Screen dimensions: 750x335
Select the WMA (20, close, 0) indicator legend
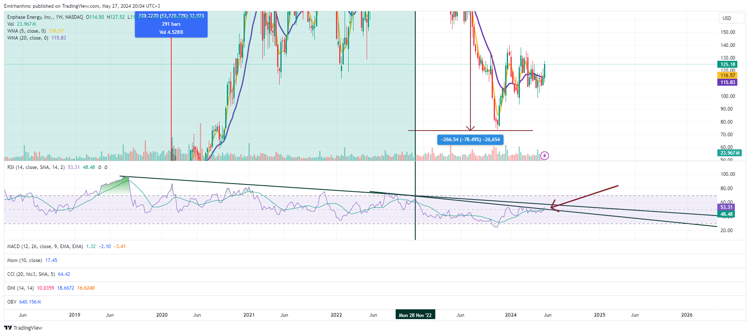(x=36, y=38)
